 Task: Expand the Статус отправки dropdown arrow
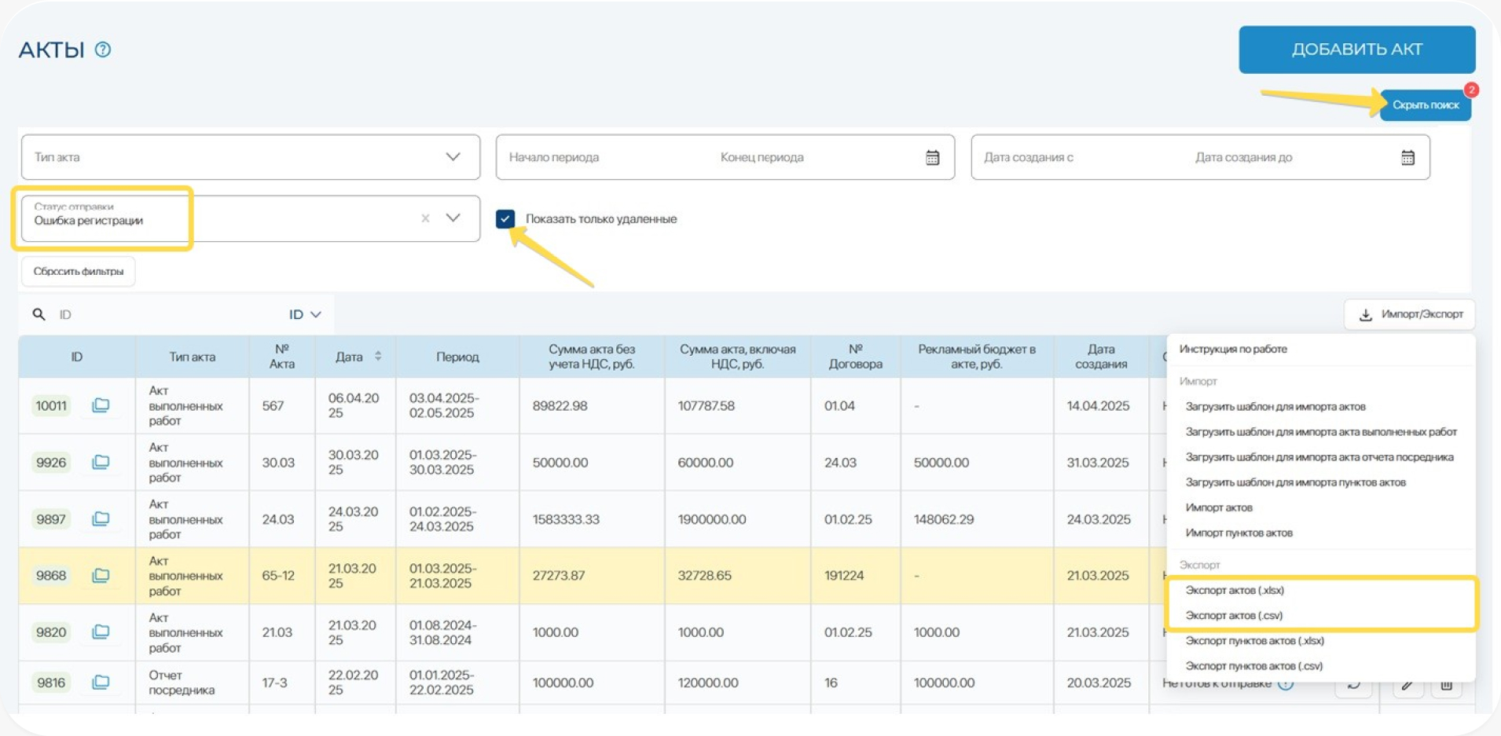[453, 218]
